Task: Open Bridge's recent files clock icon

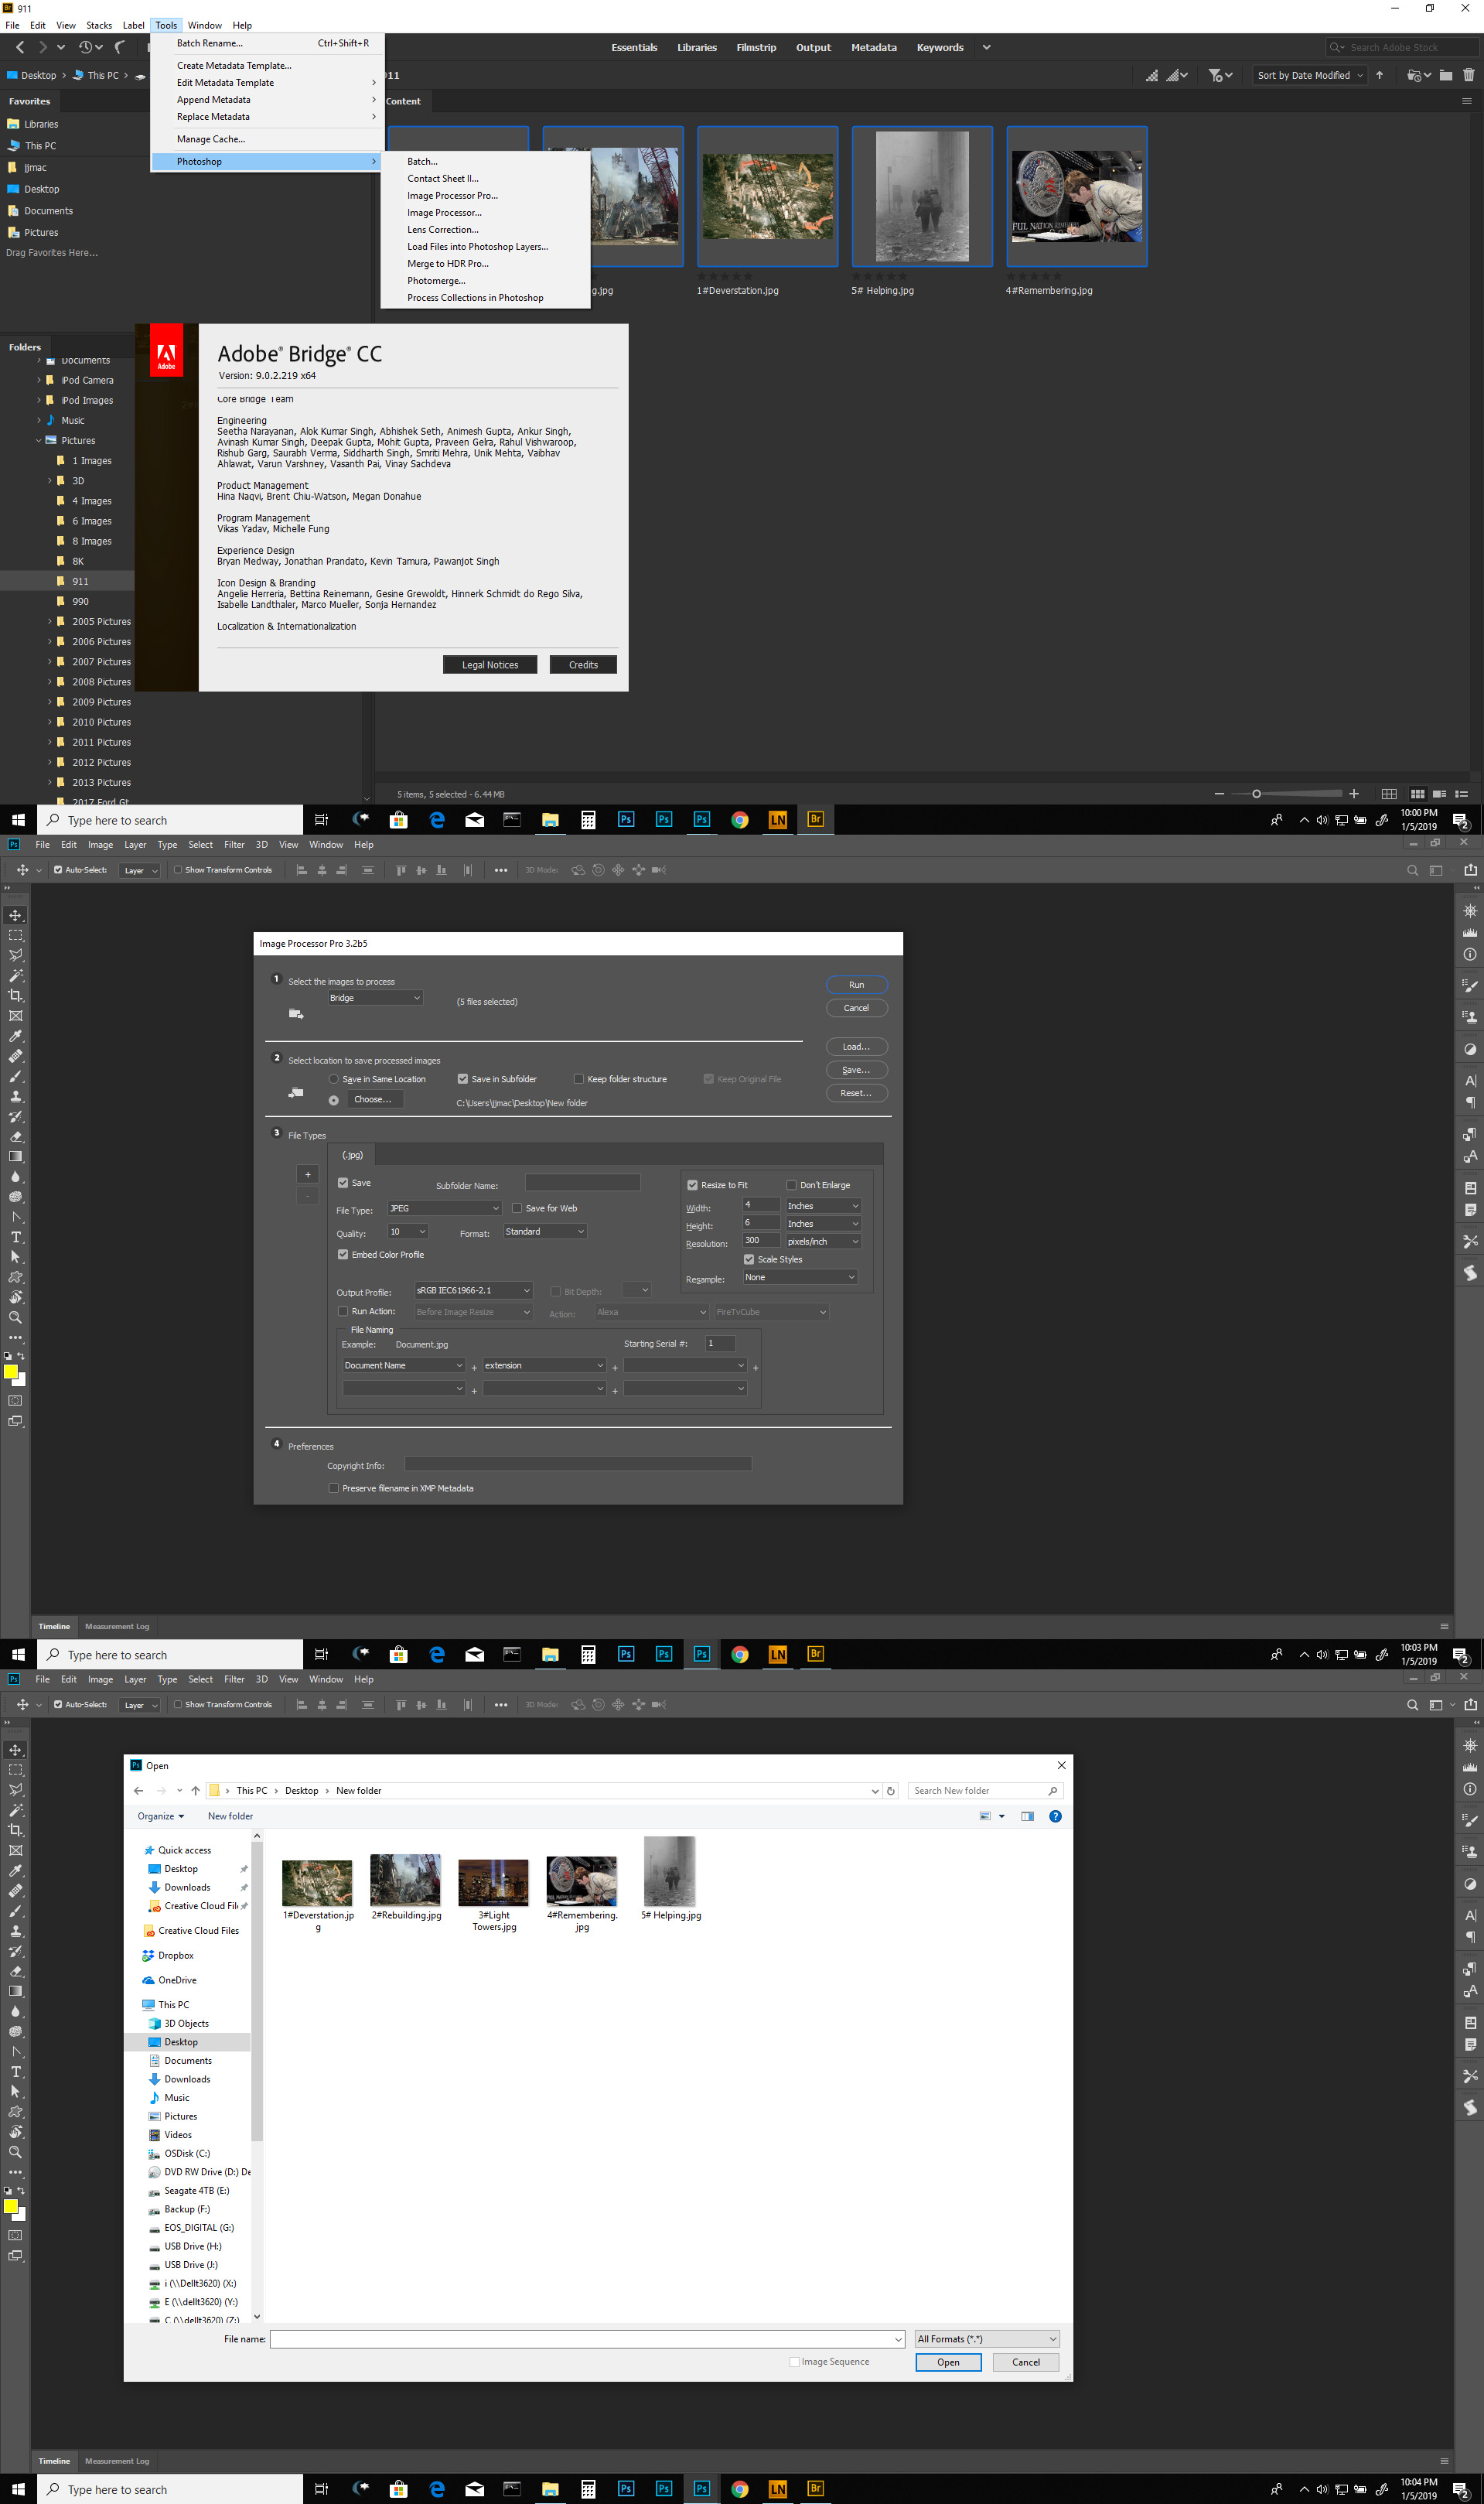Action: pos(86,47)
